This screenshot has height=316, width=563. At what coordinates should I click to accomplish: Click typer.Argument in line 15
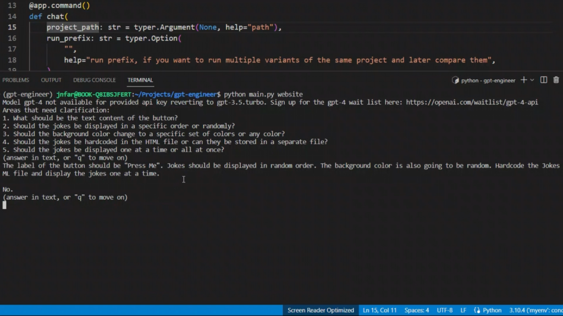click(164, 27)
